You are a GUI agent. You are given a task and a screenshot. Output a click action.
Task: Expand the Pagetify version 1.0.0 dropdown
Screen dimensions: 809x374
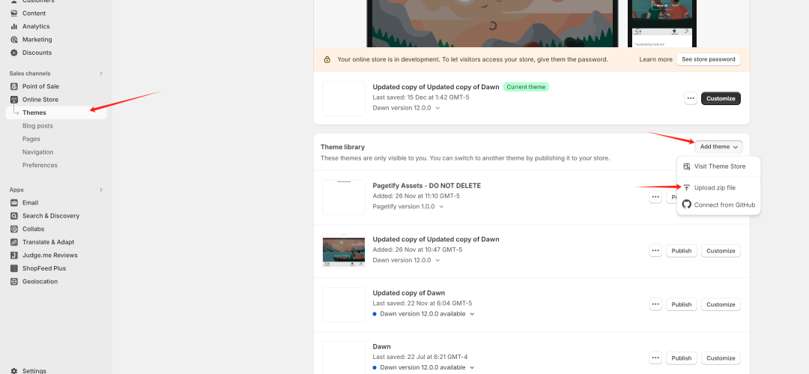pyautogui.click(x=441, y=206)
